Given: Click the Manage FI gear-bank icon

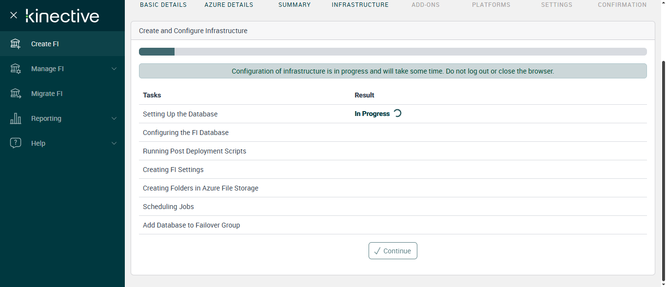Looking at the screenshot, I should coord(16,69).
